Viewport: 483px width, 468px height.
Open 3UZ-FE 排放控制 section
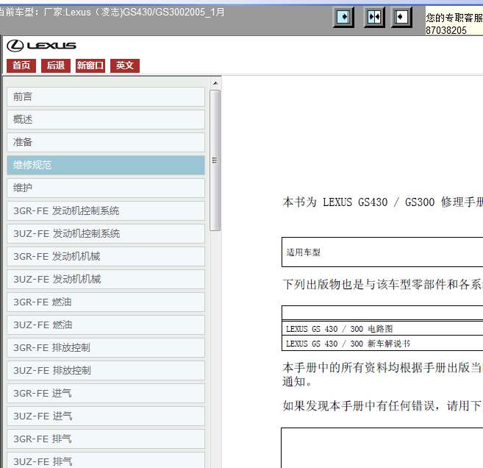point(106,371)
